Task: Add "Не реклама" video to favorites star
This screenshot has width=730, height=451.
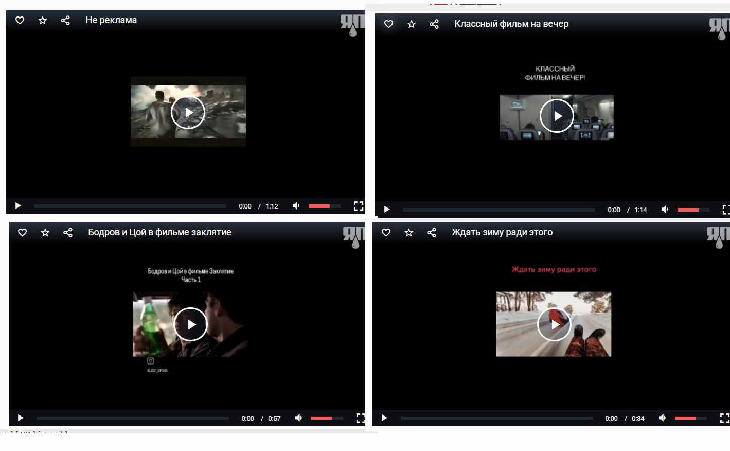Action: click(x=43, y=20)
